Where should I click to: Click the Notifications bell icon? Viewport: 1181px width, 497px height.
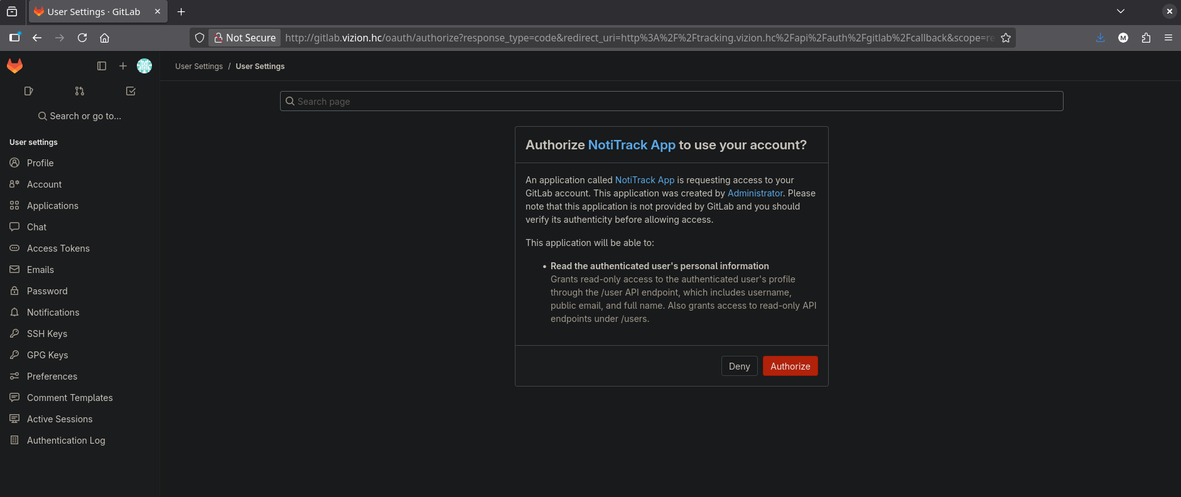click(x=14, y=312)
